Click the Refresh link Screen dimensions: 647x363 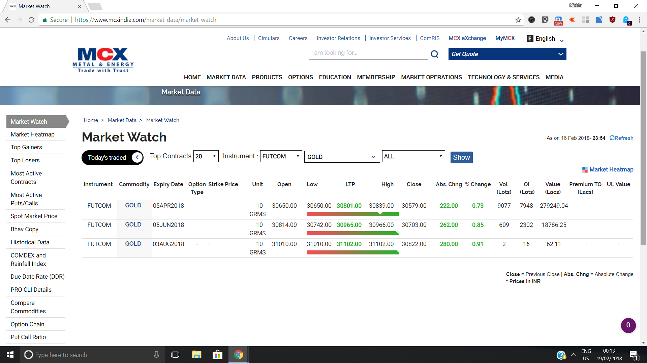coord(621,138)
